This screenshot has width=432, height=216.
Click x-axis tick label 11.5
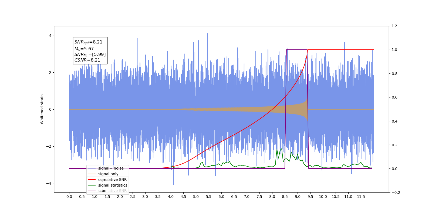pos(361,197)
